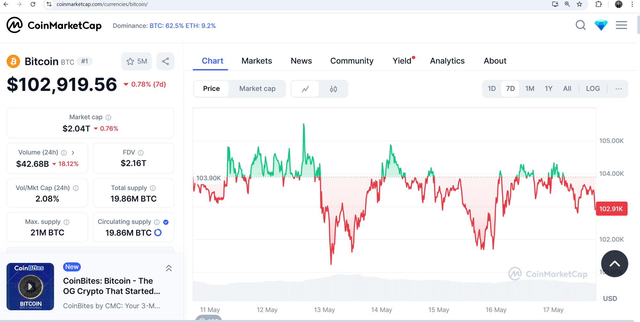Open the Community tab
The height and width of the screenshot is (322, 640).
click(x=352, y=61)
